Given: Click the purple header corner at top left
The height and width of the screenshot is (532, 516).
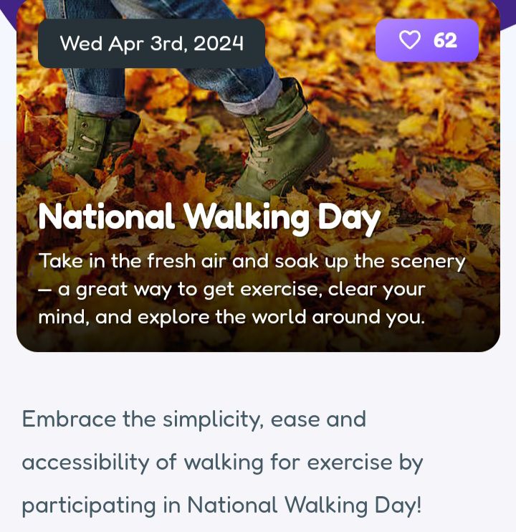Looking at the screenshot, I should [x=7, y=10].
